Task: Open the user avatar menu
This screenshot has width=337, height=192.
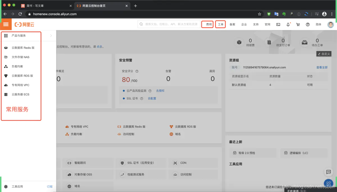Action: coord(331,25)
